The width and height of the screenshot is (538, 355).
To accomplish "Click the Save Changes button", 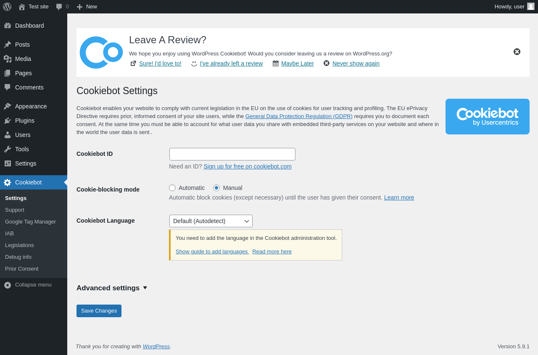I will pyautogui.click(x=99, y=311).
